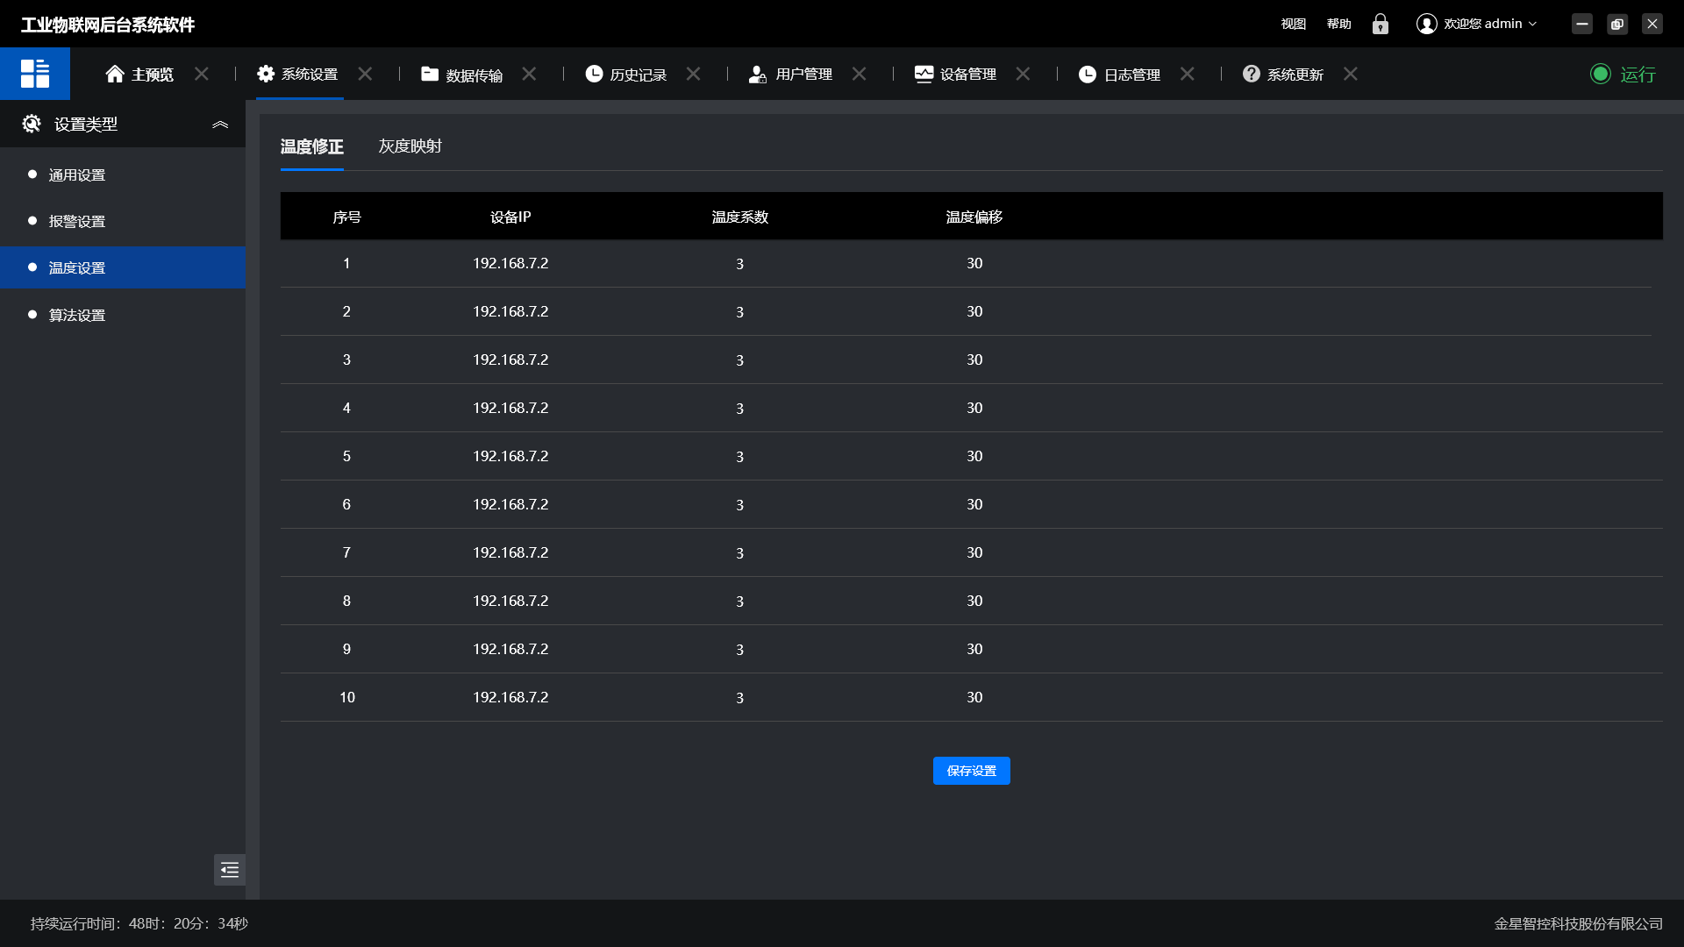Screen dimensions: 1684x947
Task: Collapse the settings type section
Action: coord(220,125)
